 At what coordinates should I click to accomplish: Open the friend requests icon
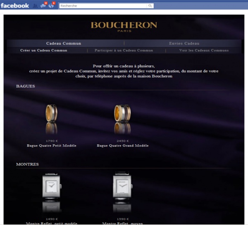point(35,6)
